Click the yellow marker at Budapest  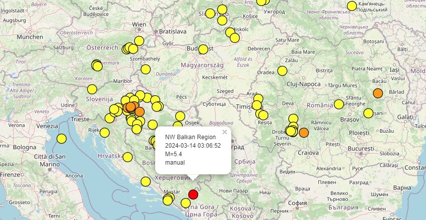pyautogui.click(x=203, y=49)
